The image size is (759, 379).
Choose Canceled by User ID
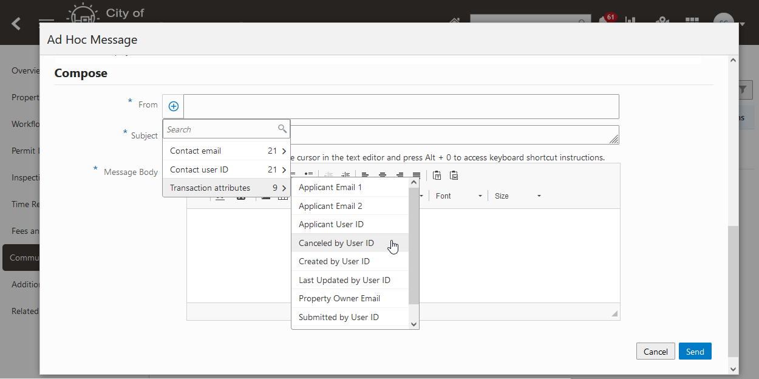[350, 243]
